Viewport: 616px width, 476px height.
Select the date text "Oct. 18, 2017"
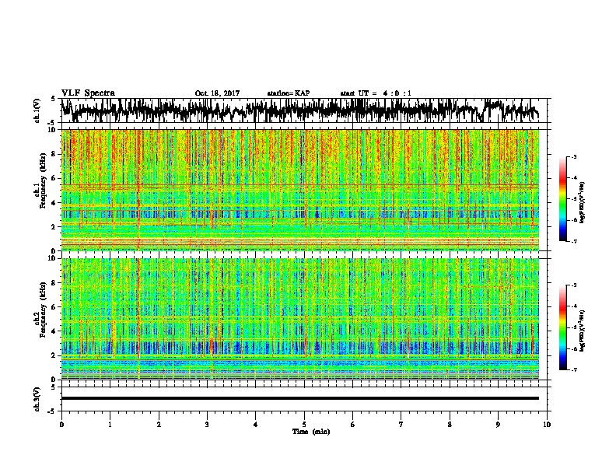pos(217,93)
